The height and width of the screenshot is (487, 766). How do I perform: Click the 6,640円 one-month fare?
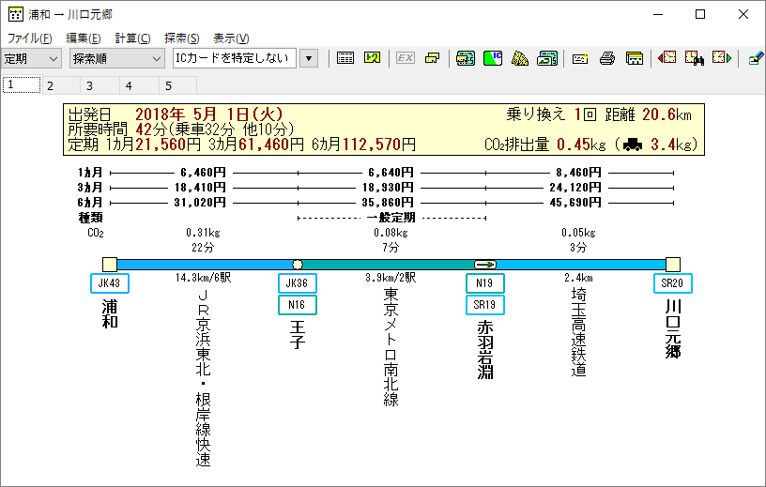click(391, 173)
